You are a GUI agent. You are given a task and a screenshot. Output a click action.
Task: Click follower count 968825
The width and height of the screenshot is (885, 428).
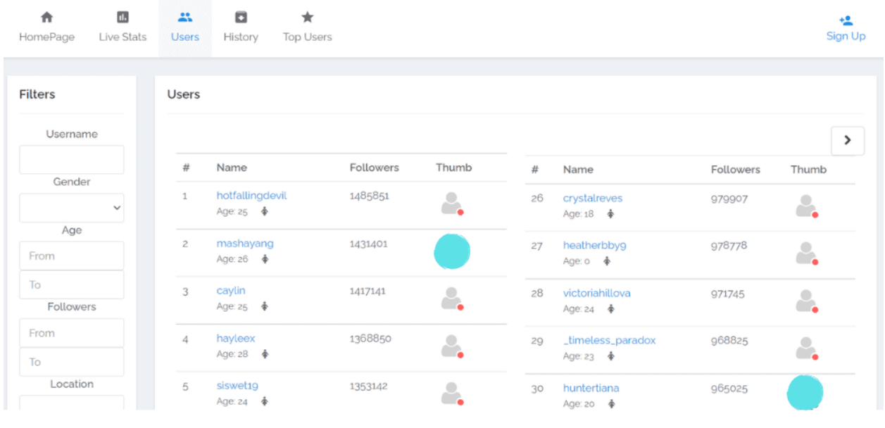(x=729, y=341)
